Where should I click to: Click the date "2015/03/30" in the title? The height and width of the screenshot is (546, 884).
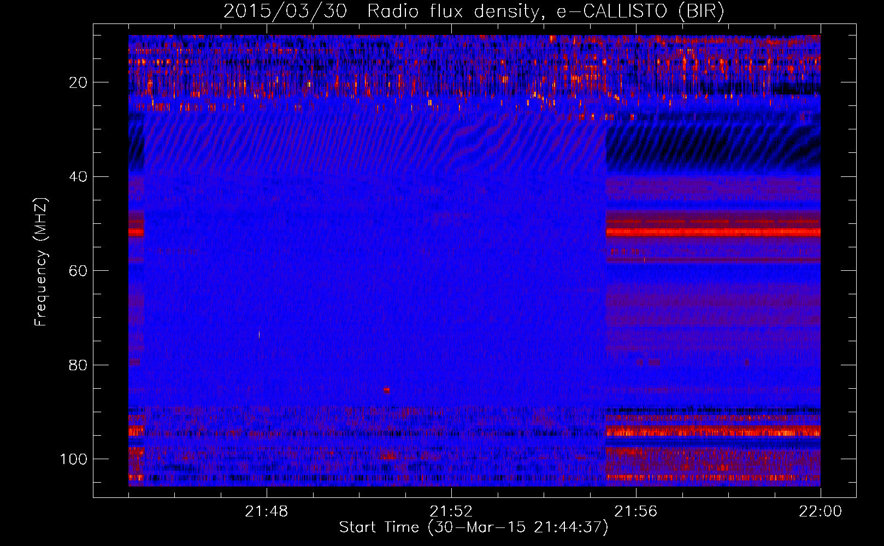pyautogui.click(x=285, y=11)
